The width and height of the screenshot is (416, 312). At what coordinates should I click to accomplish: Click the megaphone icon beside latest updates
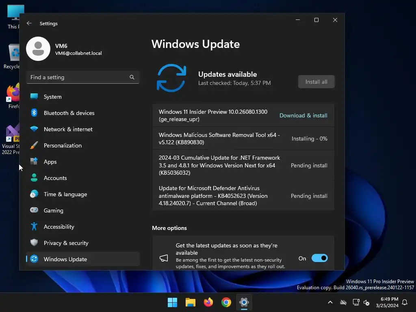[x=164, y=258]
